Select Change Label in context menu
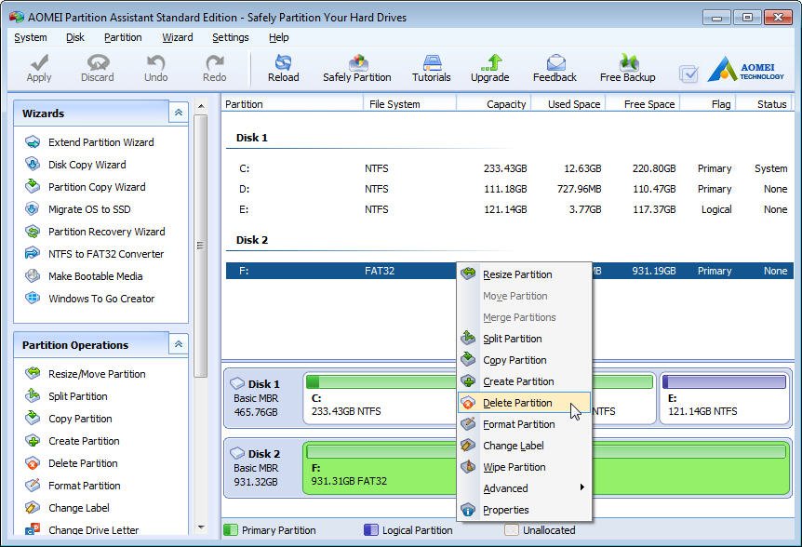The width and height of the screenshot is (802, 547). pyautogui.click(x=524, y=446)
